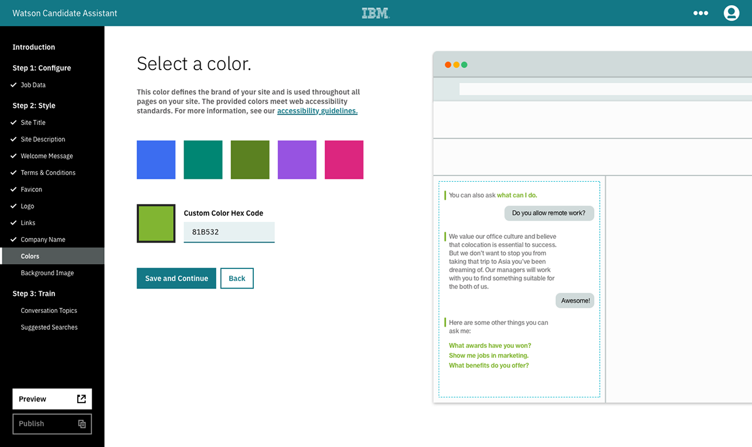
Task: Open Conversation Topics step
Action: point(49,310)
